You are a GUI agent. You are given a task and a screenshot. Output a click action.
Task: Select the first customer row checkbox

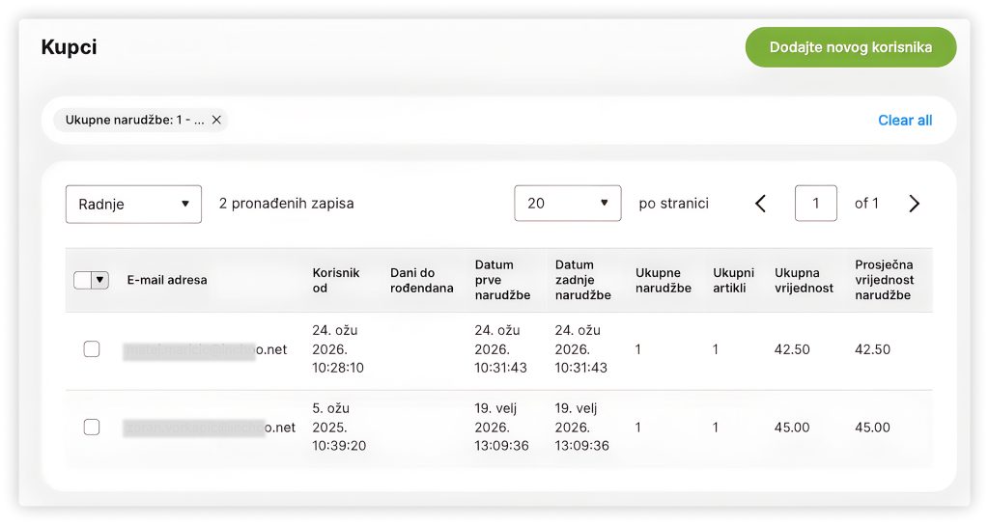point(92,349)
